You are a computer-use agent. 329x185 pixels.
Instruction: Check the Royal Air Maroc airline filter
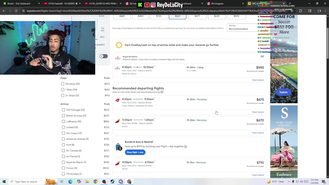pos(63,162)
